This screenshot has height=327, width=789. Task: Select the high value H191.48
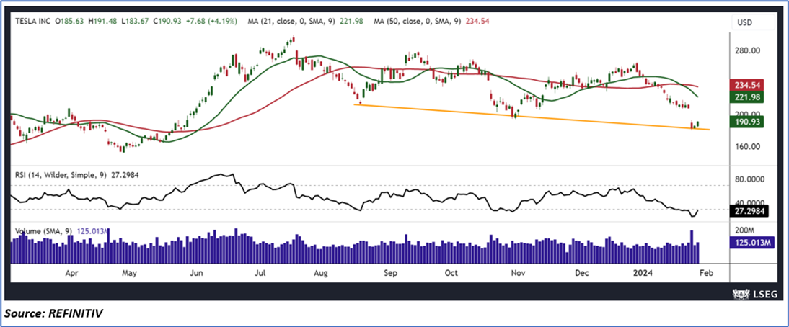(x=104, y=22)
